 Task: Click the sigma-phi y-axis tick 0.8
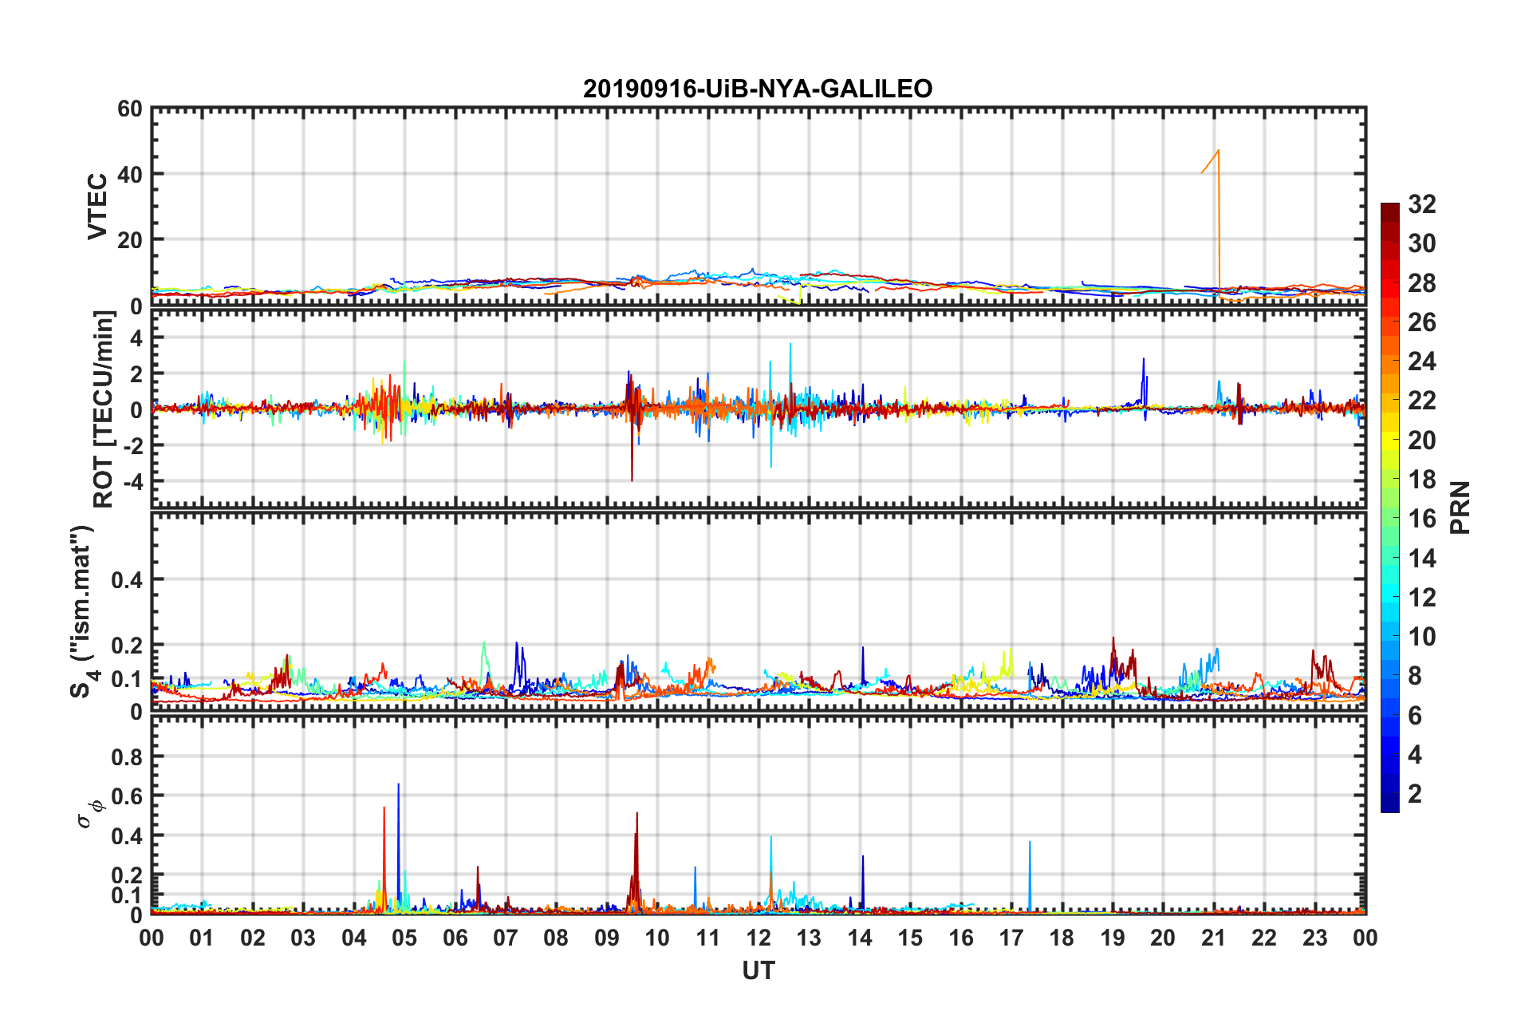click(x=127, y=756)
